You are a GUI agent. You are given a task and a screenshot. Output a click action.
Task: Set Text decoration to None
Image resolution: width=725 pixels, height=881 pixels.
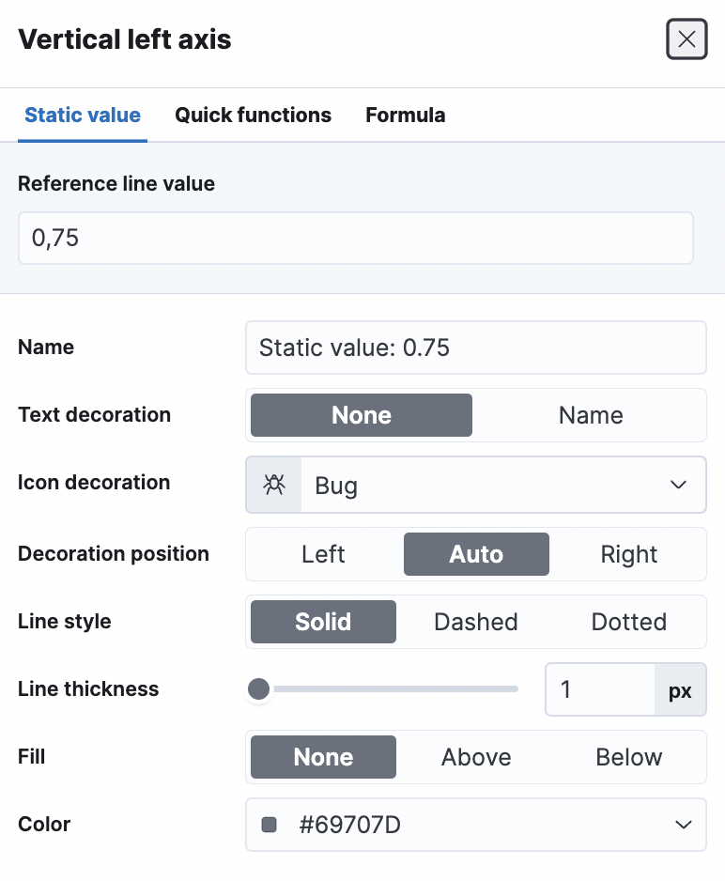coord(362,415)
